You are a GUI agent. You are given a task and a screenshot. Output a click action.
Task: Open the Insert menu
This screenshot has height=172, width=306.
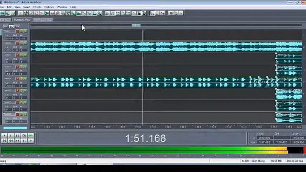tap(27, 7)
